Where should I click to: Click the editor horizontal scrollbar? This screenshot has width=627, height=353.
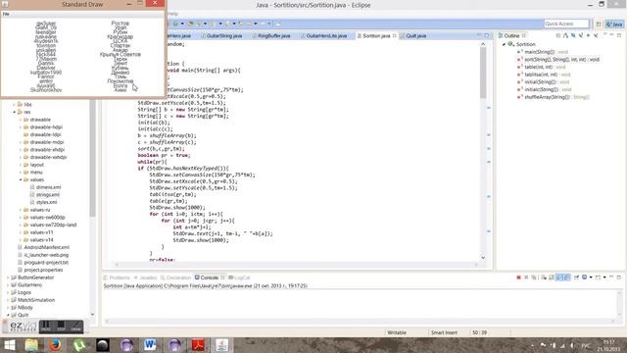(x=296, y=264)
